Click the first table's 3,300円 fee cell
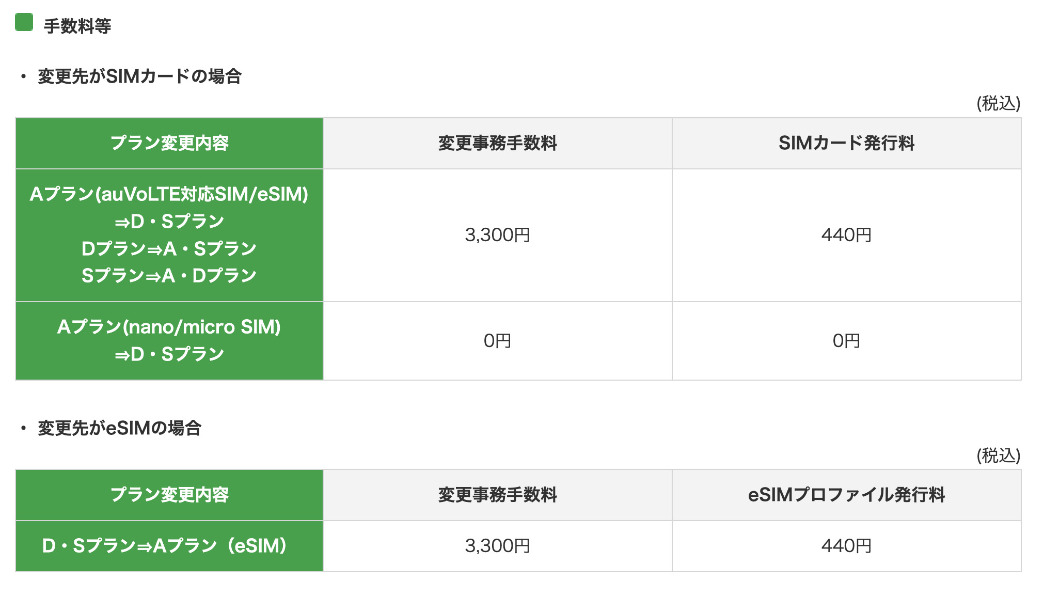This screenshot has width=1044, height=596. (497, 235)
